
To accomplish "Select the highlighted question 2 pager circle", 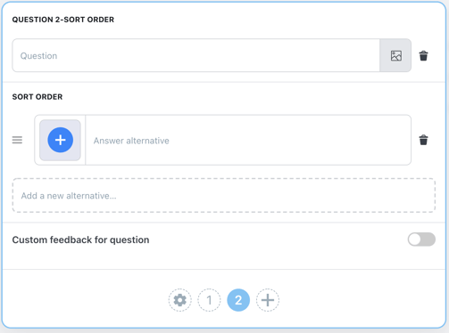I will [238, 300].
